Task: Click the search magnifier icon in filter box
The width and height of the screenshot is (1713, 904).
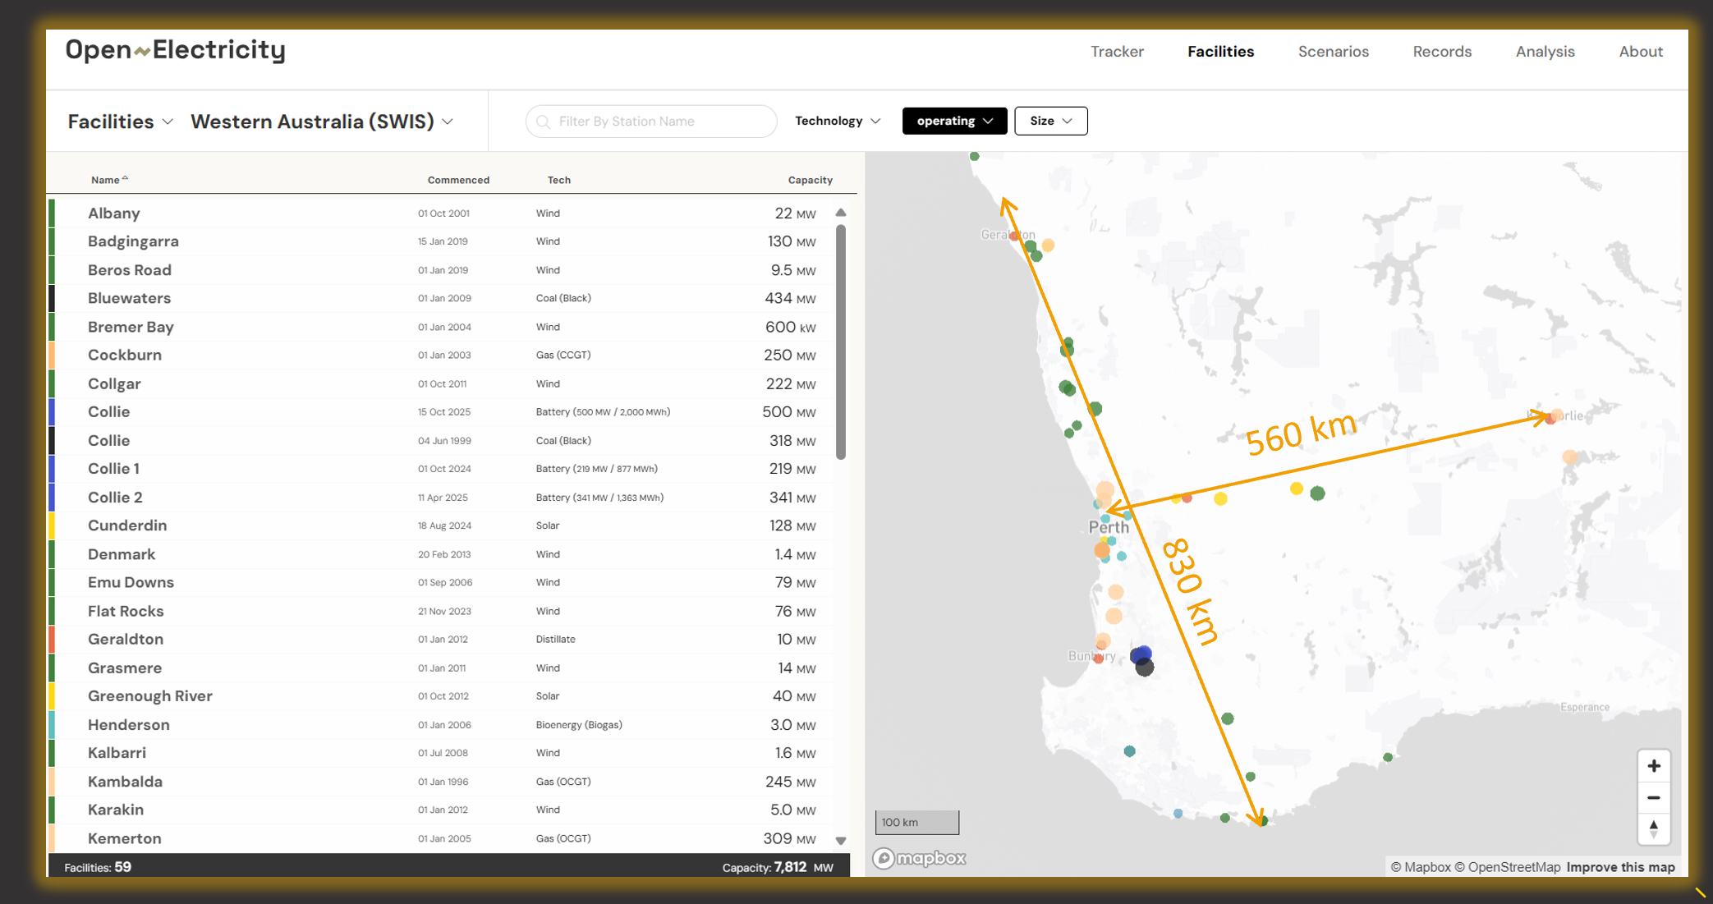Action: (544, 122)
